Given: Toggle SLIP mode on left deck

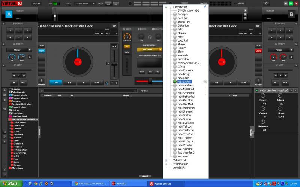Looking at the screenshot, I should 42,46.
